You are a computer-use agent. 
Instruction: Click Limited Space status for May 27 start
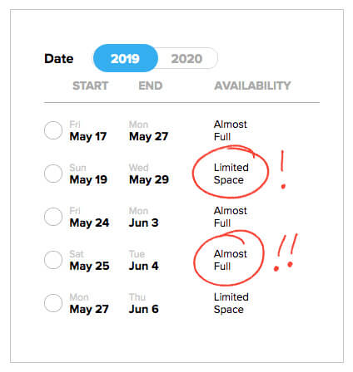(231, 303)
